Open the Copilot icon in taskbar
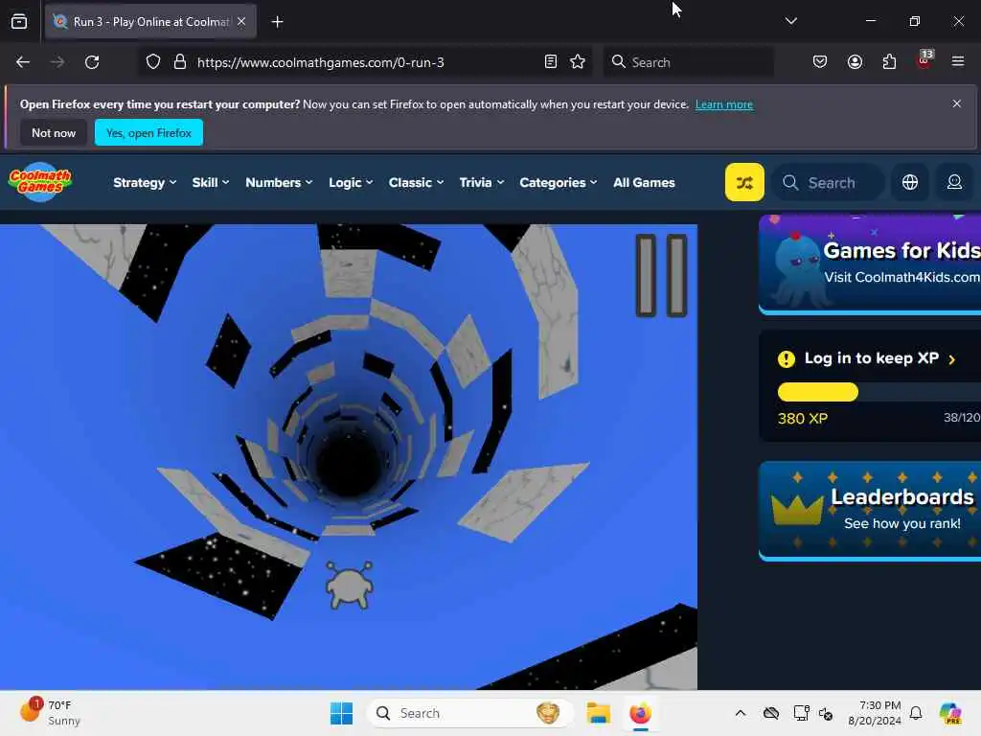The image size is (981, 736). tap(950, 713)
